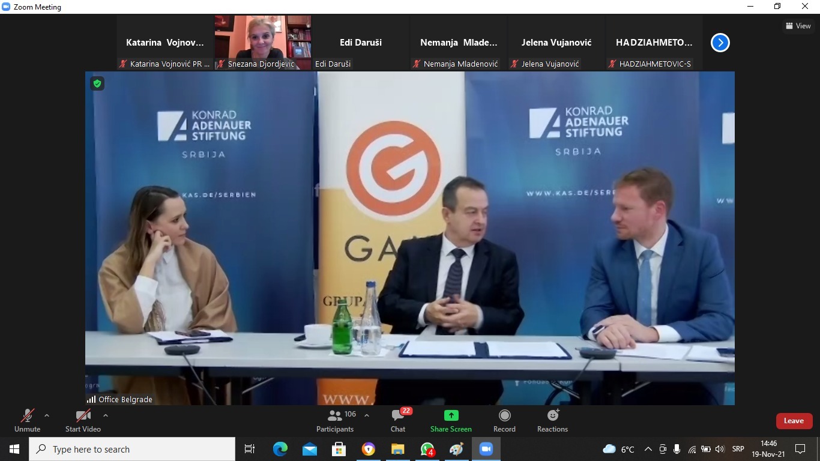Open the clock and date flyout
Screen dimensions: 820x461
pyautogui.click(x=769, y=449)
